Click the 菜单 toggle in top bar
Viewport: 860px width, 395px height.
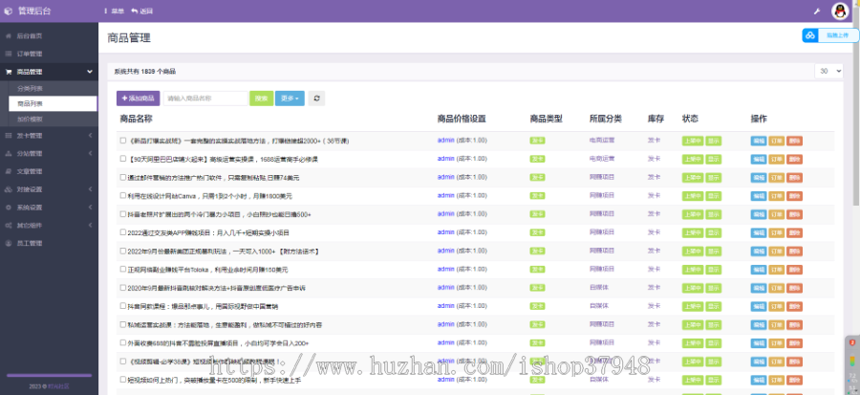pos(114,11)
